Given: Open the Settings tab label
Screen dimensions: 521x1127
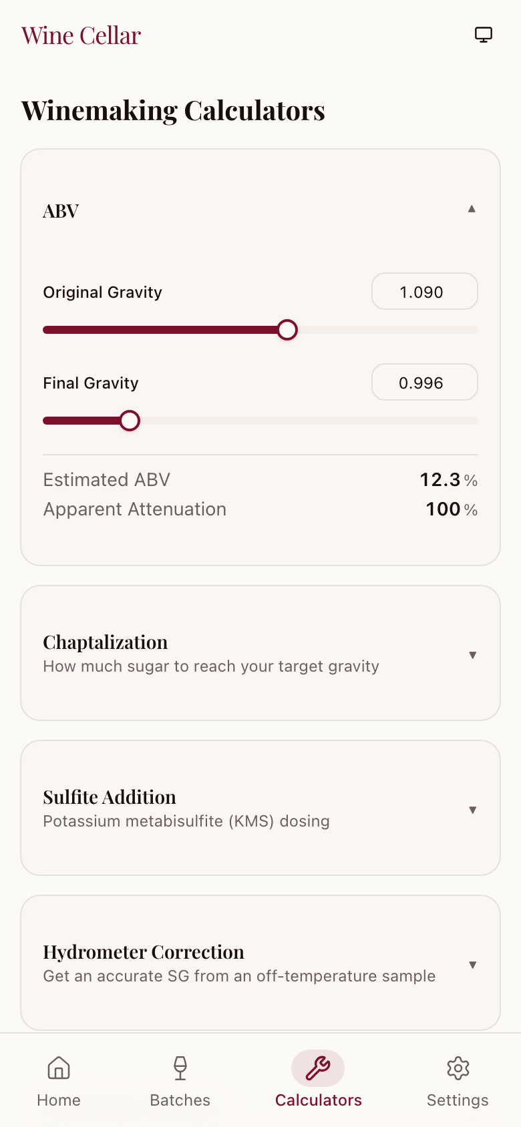Looking at the screenshot, I should (458, 1100).
